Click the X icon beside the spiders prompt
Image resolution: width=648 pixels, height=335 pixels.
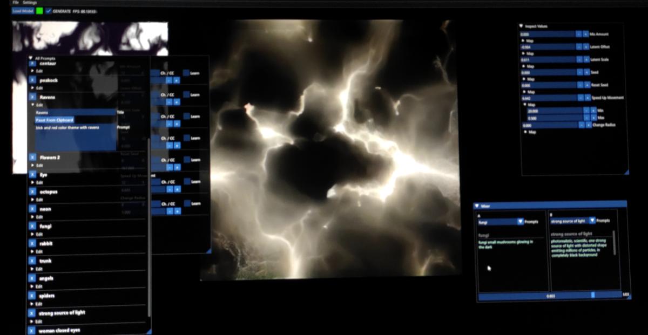click(x=32, y=296)
